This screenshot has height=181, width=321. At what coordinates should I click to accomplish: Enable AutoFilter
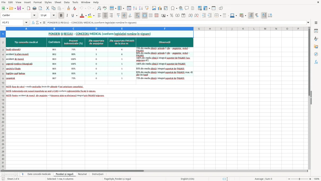click(x=147, y=8)
